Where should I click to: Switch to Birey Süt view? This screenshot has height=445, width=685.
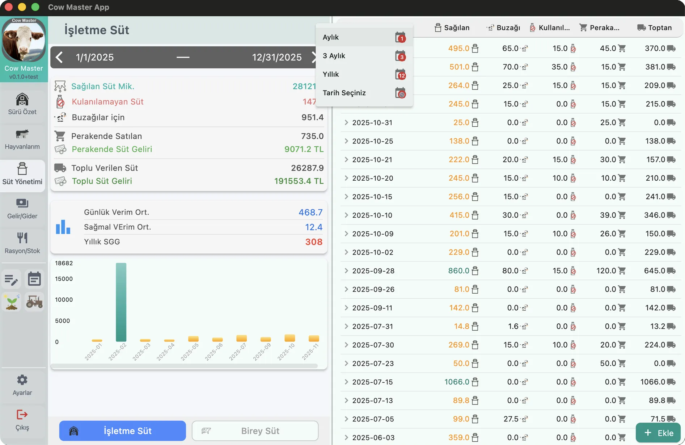pyautogui.click(x=255, y=431)
